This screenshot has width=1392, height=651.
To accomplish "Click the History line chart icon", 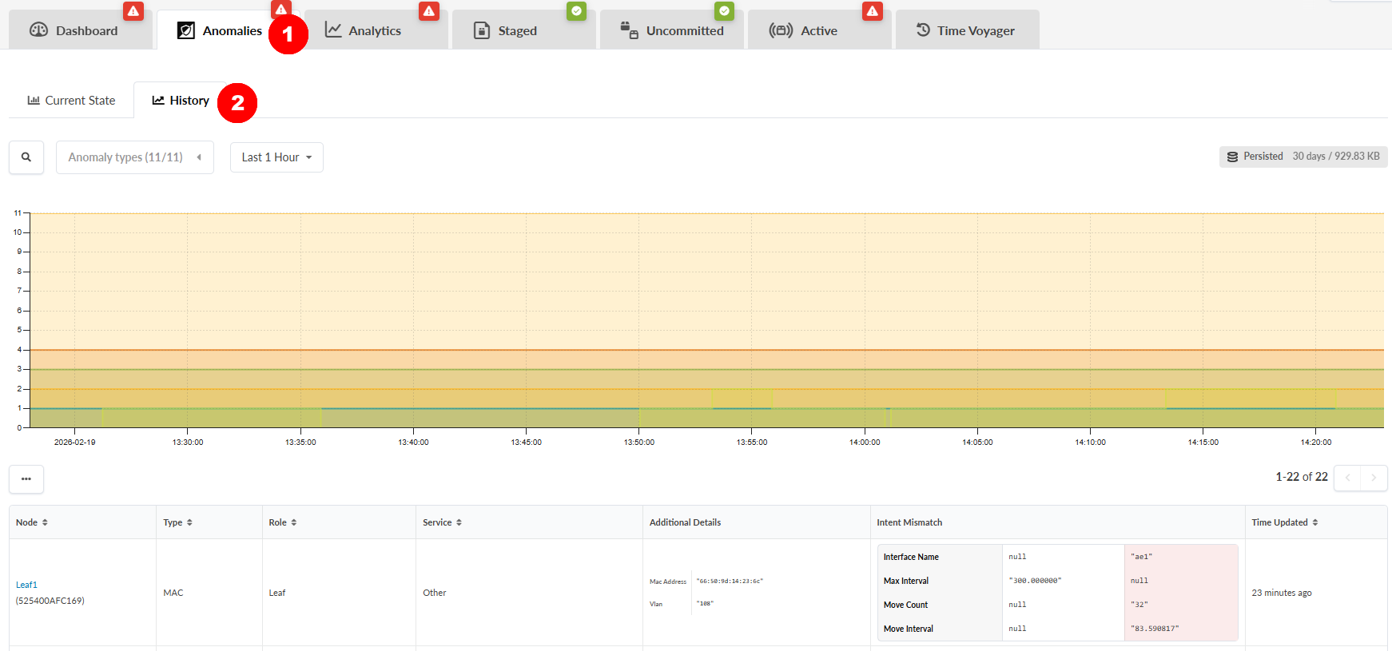I will click(x=158, y=101).
